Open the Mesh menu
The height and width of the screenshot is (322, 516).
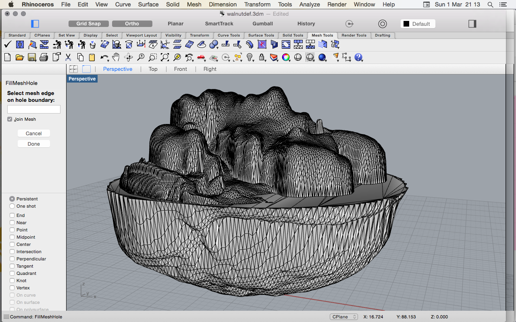tap(194, 4)
